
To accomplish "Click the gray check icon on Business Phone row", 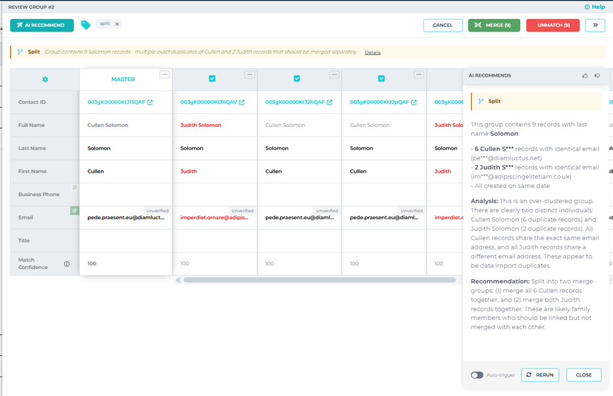I will tap(74, 187).
